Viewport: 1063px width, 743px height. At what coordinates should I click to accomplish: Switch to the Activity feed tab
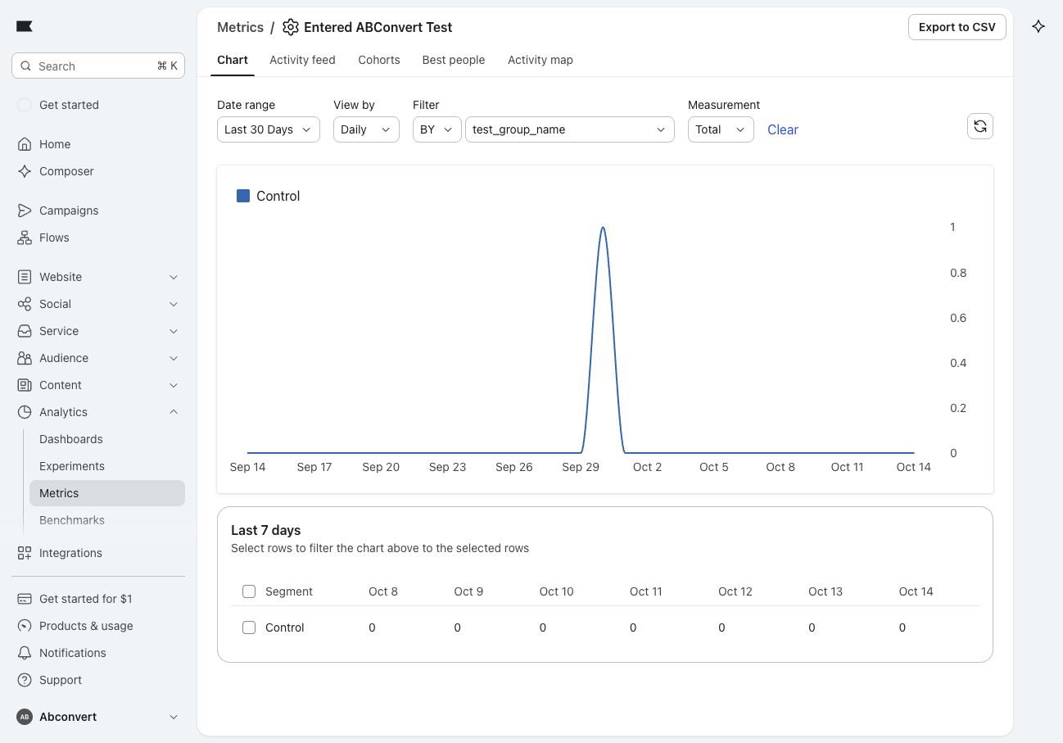(x=302, y=60)
